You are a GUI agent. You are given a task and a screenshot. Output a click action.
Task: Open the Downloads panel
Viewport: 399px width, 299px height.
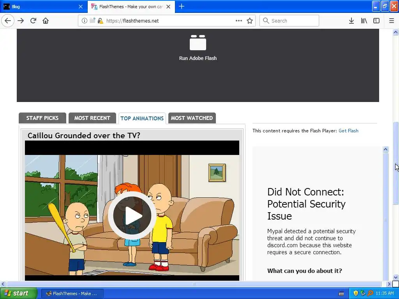(x=351, y=21)
